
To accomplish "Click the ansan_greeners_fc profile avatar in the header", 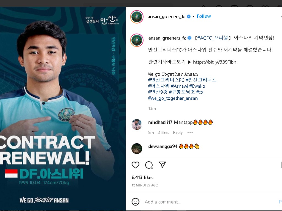I will [137, 17].
